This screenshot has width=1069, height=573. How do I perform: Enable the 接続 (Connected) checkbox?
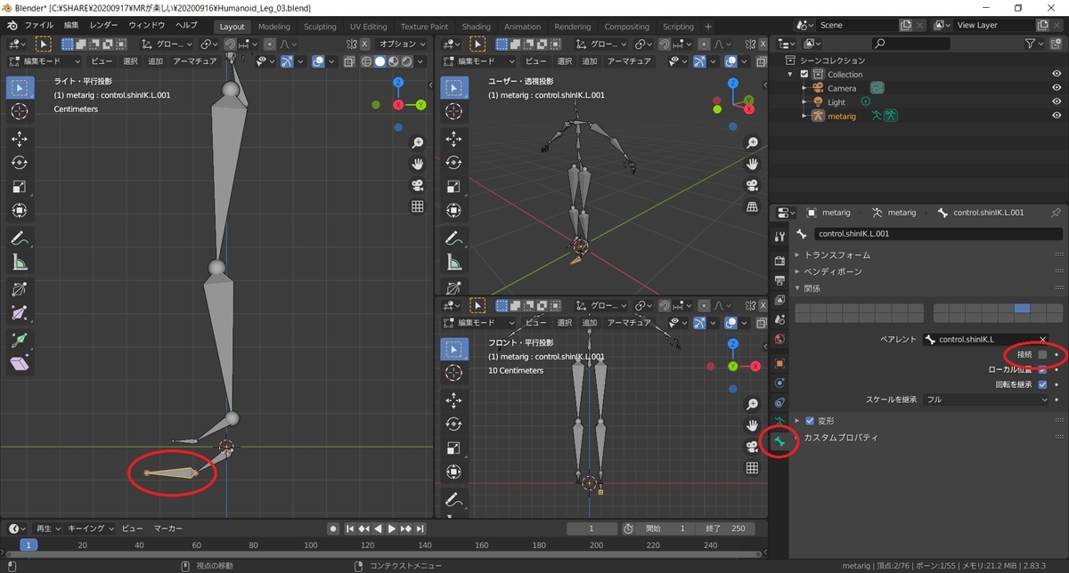(1042, 354)
